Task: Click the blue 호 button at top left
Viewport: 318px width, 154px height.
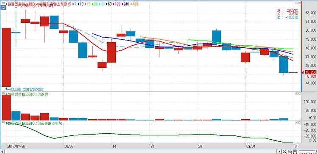Action: [3, 8]
